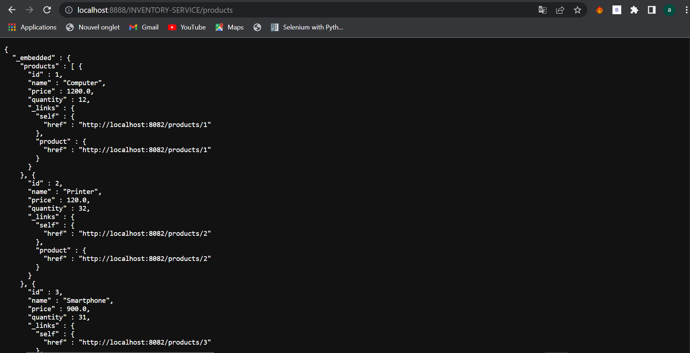This screenshot has height=353, width=690.
Task: Click the share page icon
Action: (560, 10)
